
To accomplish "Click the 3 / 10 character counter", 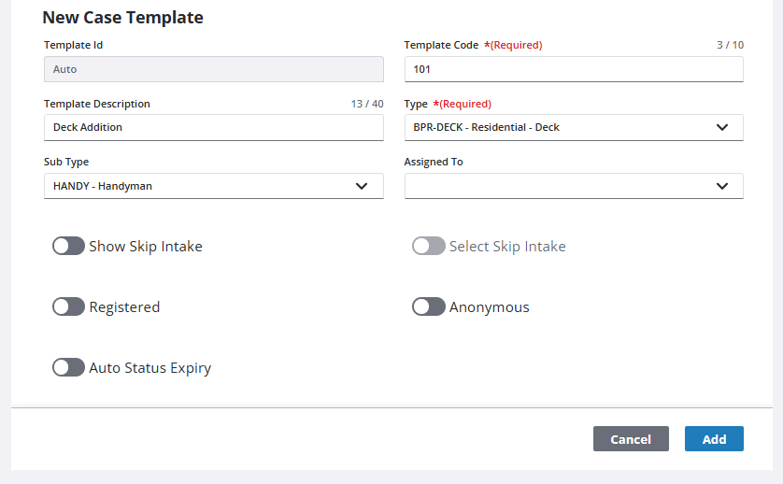I will pyautogui.click(x=730, y=45).
